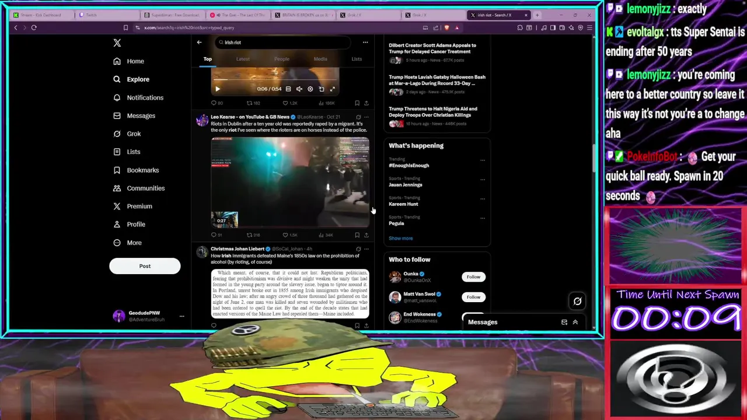Open Home from the sidebar
This screenshot has height=420, width=747.
click(128, 61)
